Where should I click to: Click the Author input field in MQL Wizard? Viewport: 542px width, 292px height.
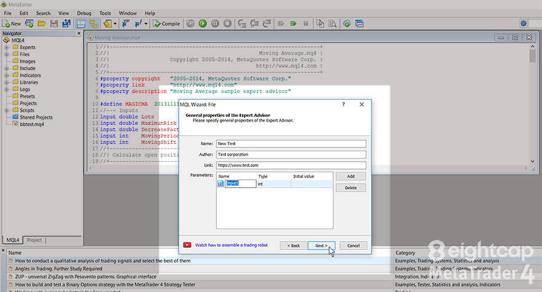click(291, 154)
